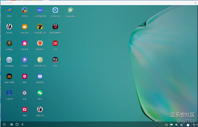The image size is (198, 127).
Task: Open the 相机 camera app
Action: (25, 110)
